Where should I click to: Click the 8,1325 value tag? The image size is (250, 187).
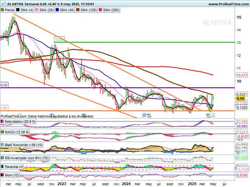coord(242,108)
